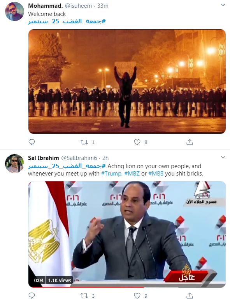Open the #MBZ hashtag link
Viewport: 230px width, 302px height.
(x=132, y=174)
